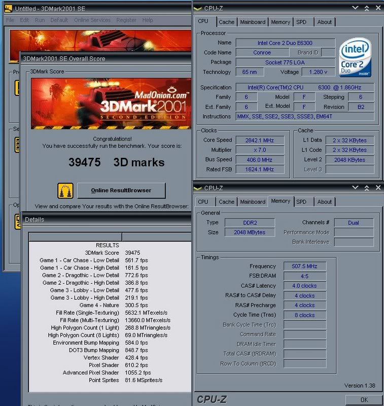
Task: Click the Fill Rate (Multi-Texturing) result row
Action: 110,320
